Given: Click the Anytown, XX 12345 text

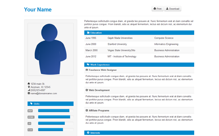Looking at the screenshot, I should pos(41,87).
